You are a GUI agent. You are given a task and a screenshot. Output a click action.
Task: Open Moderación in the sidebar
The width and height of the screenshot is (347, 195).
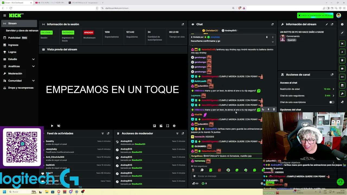point(19,73)
